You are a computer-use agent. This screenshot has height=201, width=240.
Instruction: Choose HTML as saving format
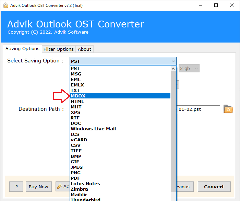coord(120,101)
